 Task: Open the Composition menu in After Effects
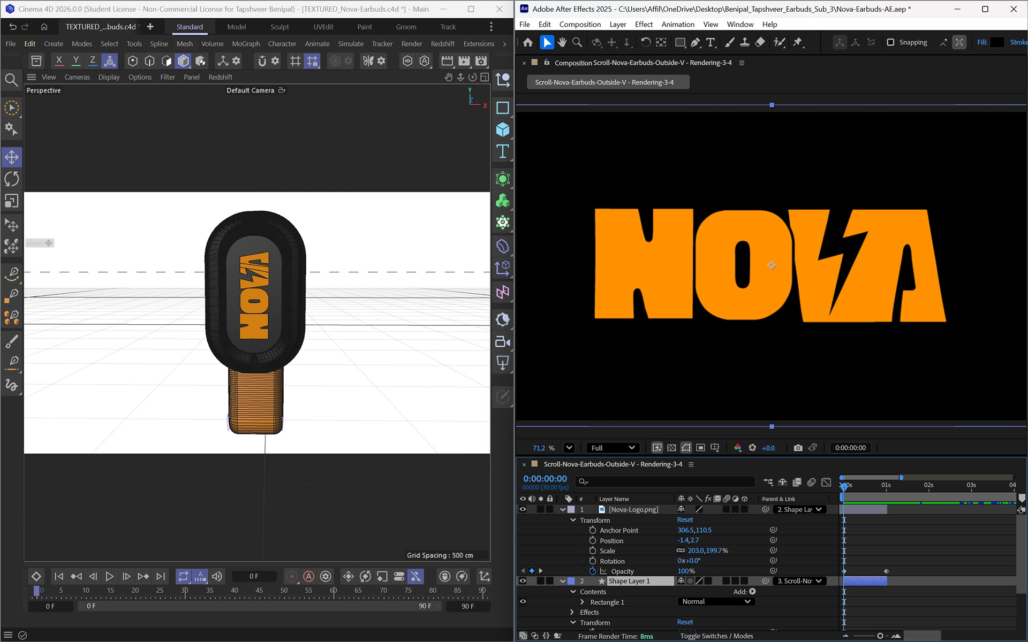pyautogui.click(x=580, y=24)
